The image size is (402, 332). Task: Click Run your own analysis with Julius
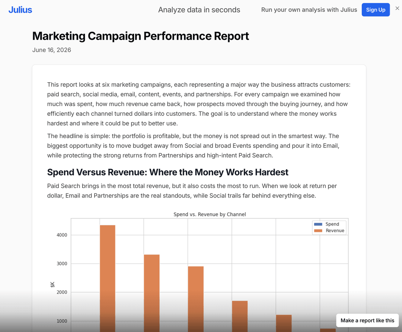[309, 10]
